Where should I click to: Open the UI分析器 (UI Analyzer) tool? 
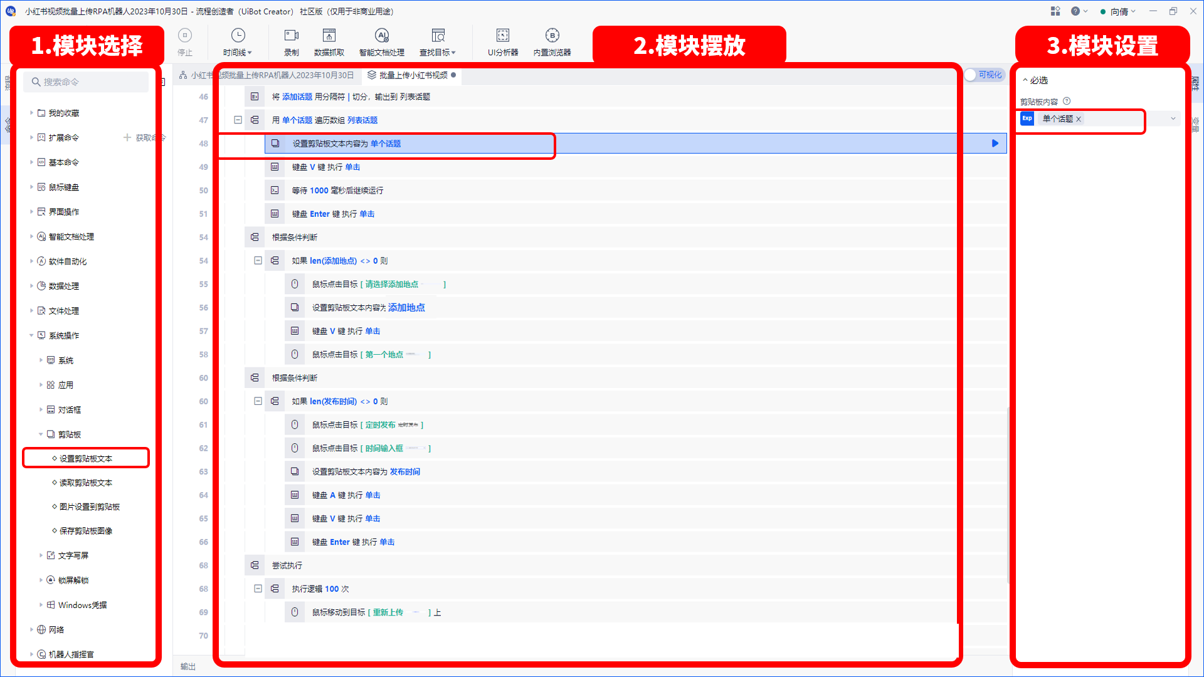coord(502,42)
